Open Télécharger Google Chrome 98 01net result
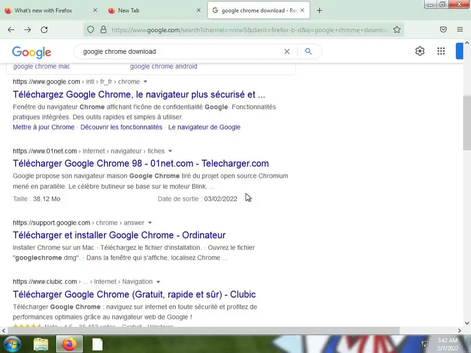Screen dimensions: 471x353 (141, 164)
